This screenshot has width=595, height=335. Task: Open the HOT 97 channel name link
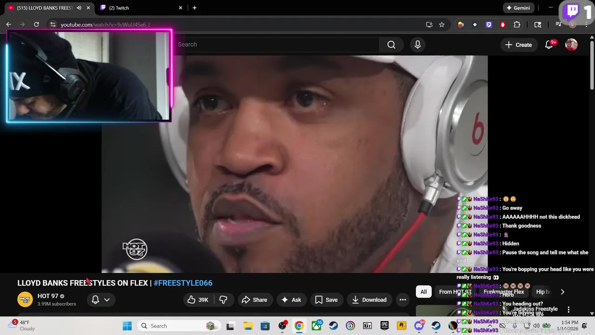point(48,296)
